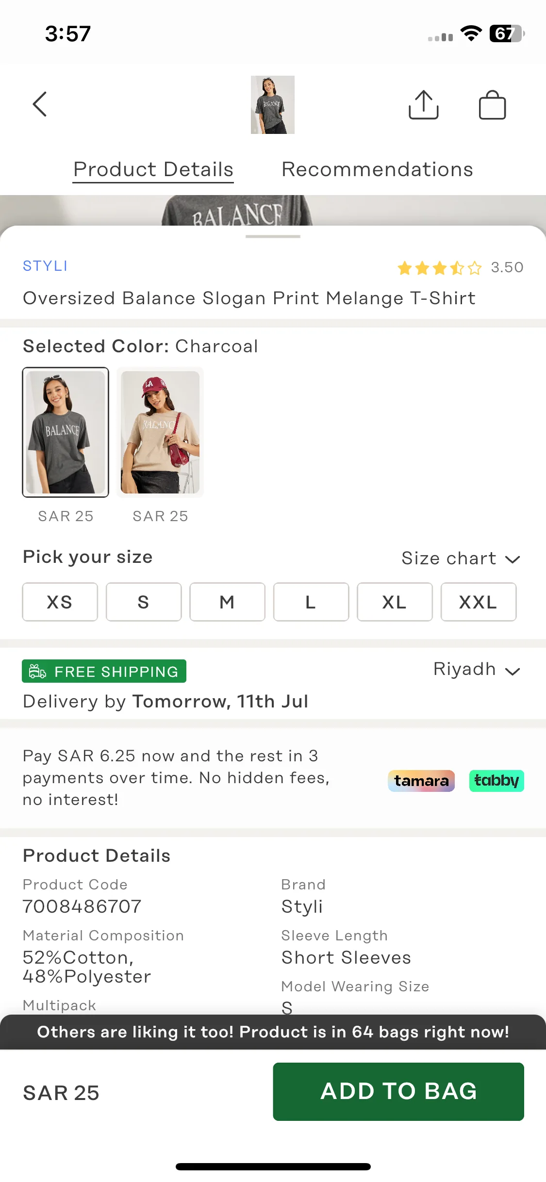Image resolution: width=546 pixels, height=1182 pixels.
Task: Switch to the Recommendations tab
Action: 377,170
